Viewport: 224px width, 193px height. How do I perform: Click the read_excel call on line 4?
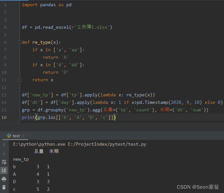(x=73, y=27)
